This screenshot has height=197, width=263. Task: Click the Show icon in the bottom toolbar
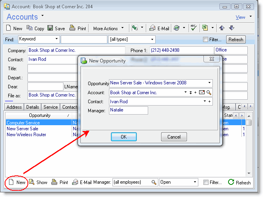(32, 182)
